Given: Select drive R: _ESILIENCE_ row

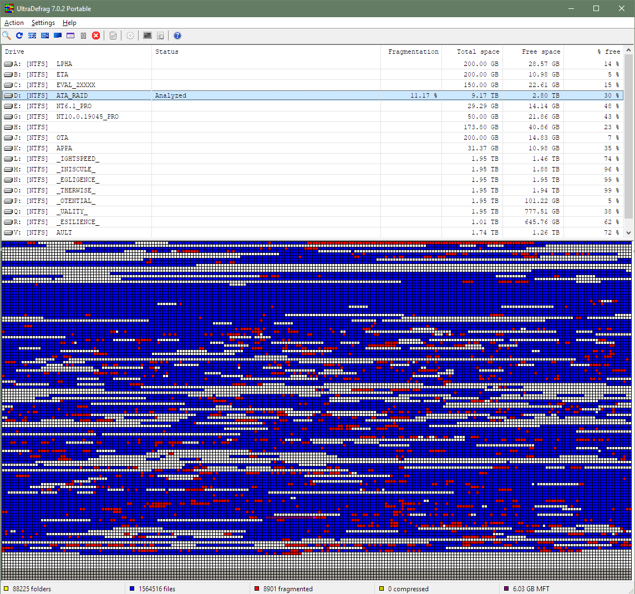Looking at the screenshot, I should pos(313,222).
